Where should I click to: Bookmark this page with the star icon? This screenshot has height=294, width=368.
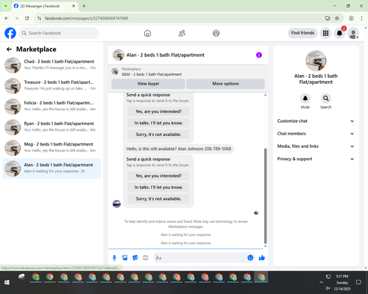coord(337,18)
